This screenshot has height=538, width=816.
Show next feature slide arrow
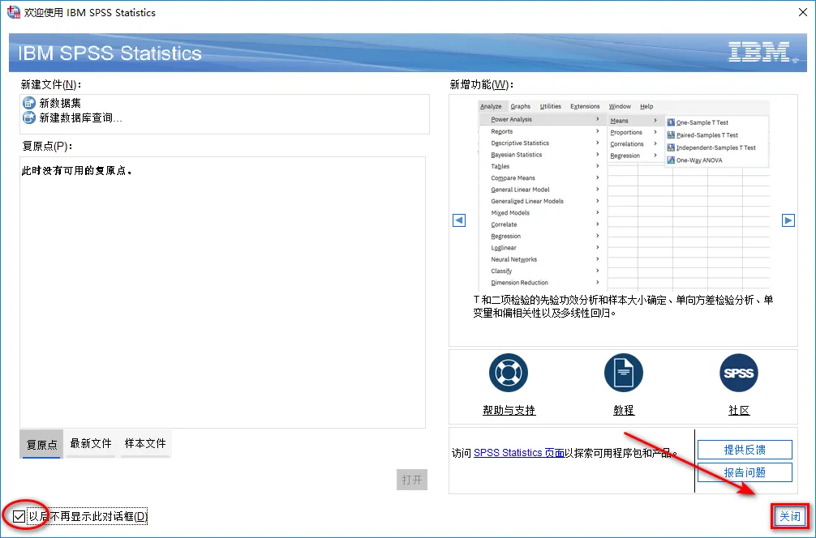pyautogui.click(x=788, y=220)
